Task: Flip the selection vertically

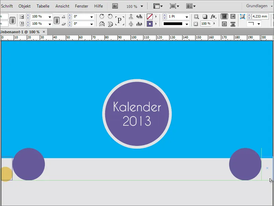Action: (110, 24)
